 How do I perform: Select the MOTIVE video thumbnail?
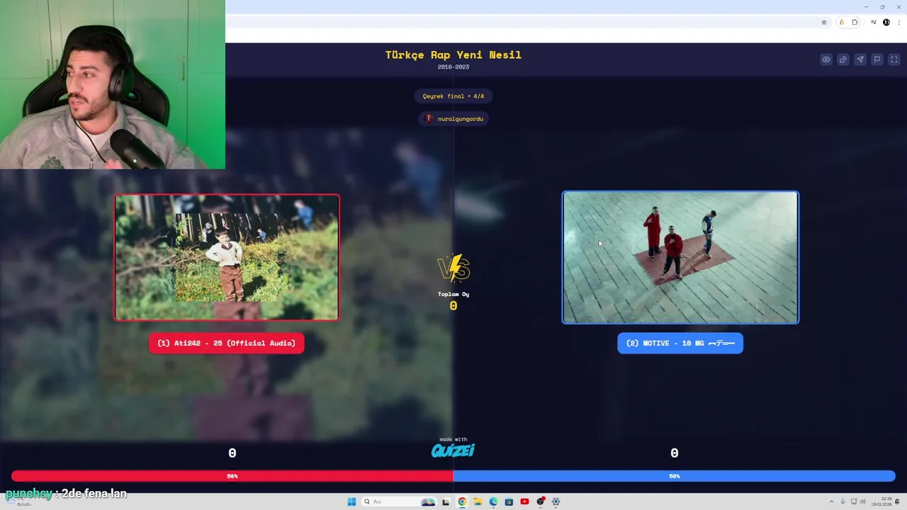[x=680, y=258]
